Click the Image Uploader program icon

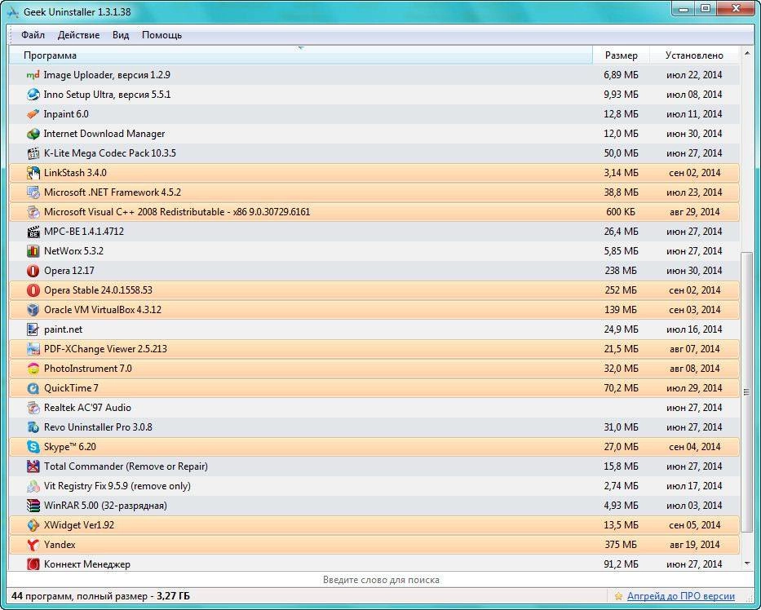[33, 75]
